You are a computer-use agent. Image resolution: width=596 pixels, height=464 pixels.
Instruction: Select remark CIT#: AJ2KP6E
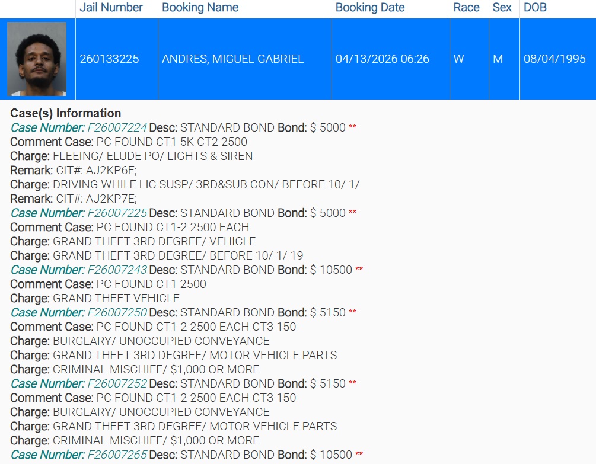97,171
